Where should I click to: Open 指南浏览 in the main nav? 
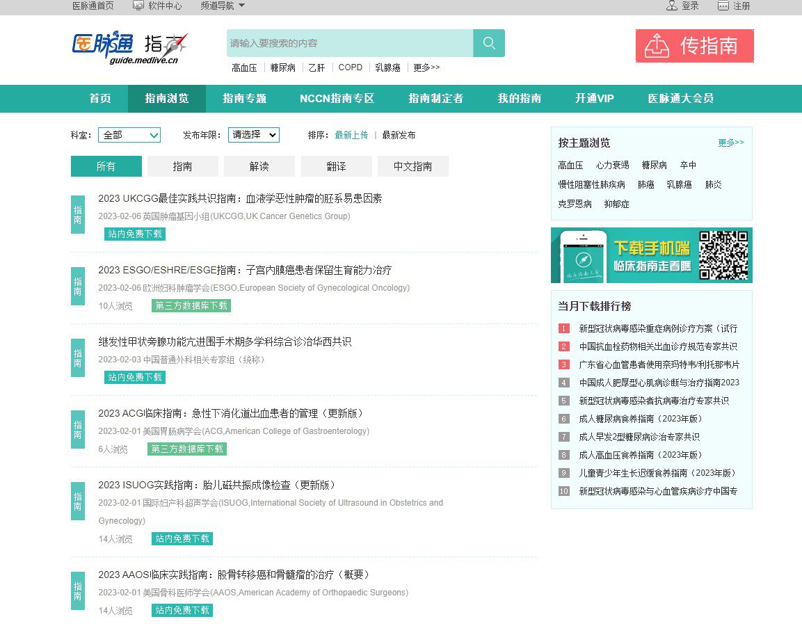pyautogui.click(x=167, y=98)
